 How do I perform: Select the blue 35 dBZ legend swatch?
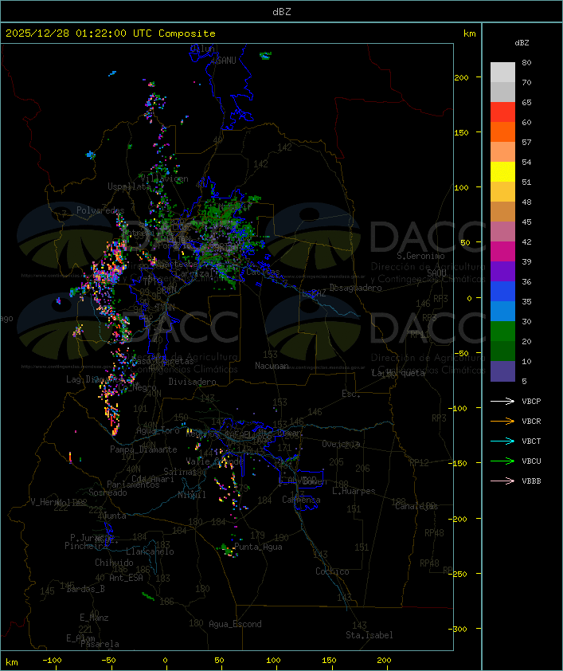tap(502, 292)
